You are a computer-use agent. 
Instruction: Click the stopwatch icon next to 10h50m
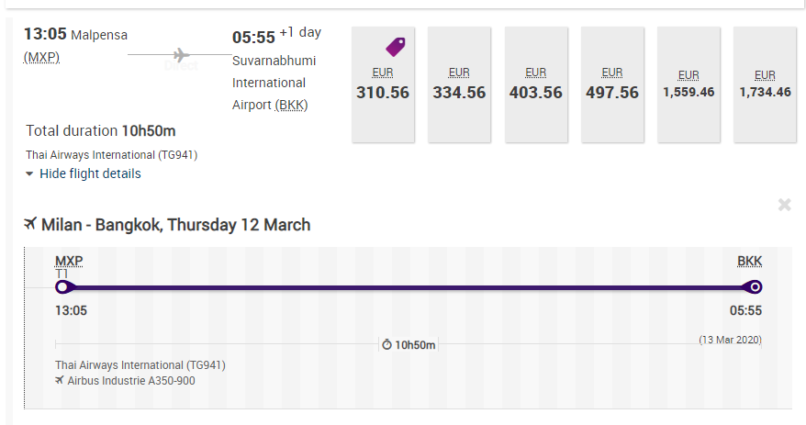pyautogui.click(x=386, y=344)
